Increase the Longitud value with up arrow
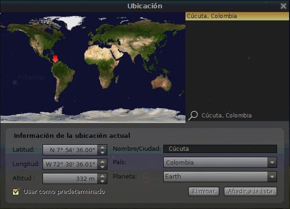The image size is (290, 209). [x=102, y=162]
